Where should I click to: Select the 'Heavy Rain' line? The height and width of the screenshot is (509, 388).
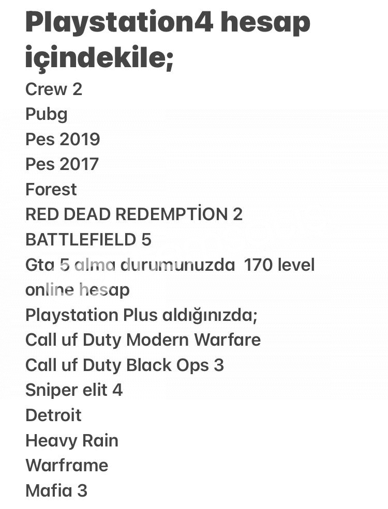(x=72, y=440)
